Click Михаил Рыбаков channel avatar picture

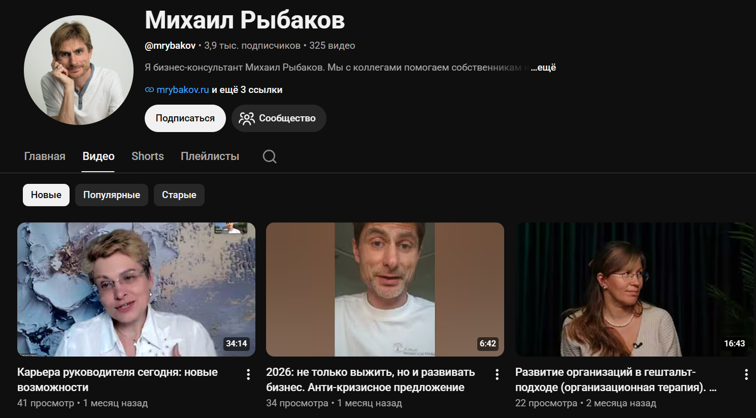coord(79,70)
